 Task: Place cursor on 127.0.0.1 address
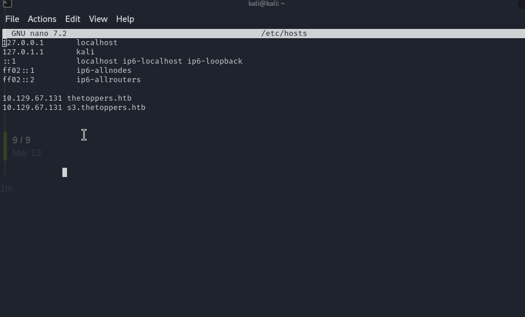pos(23,43)
